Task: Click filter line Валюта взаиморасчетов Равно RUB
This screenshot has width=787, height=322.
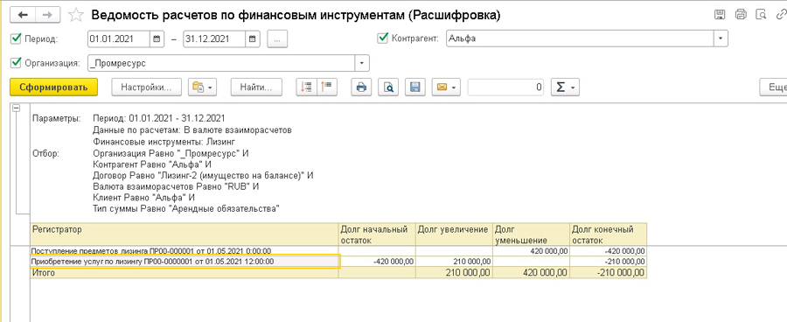Action: coord(176,186)
